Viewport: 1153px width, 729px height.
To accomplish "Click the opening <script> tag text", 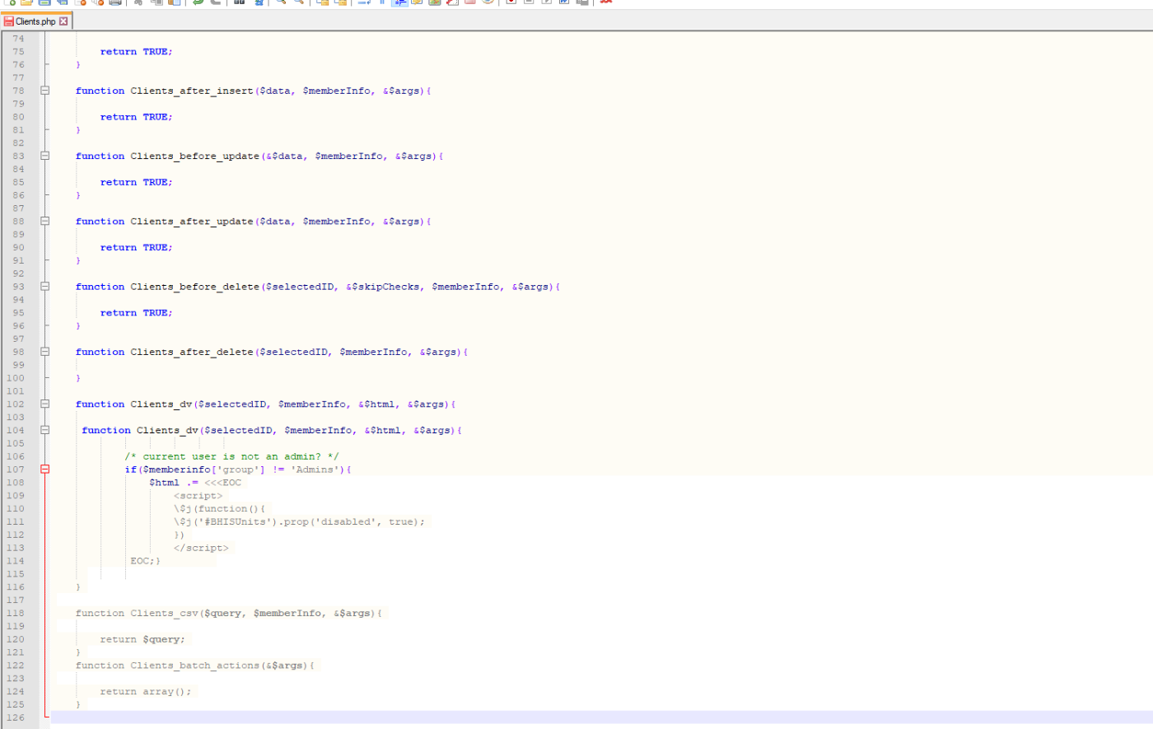I will pos(198,496).
